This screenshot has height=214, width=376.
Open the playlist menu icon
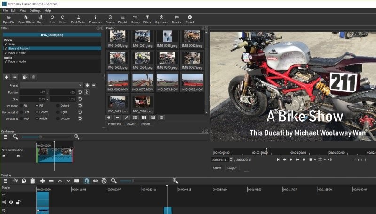click(x=161, y=118)
